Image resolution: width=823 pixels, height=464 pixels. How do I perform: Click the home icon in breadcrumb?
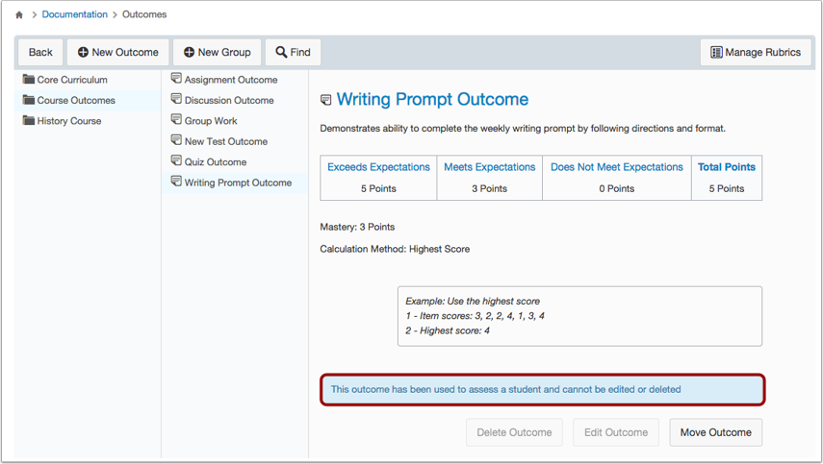click(x=19, y=14)
